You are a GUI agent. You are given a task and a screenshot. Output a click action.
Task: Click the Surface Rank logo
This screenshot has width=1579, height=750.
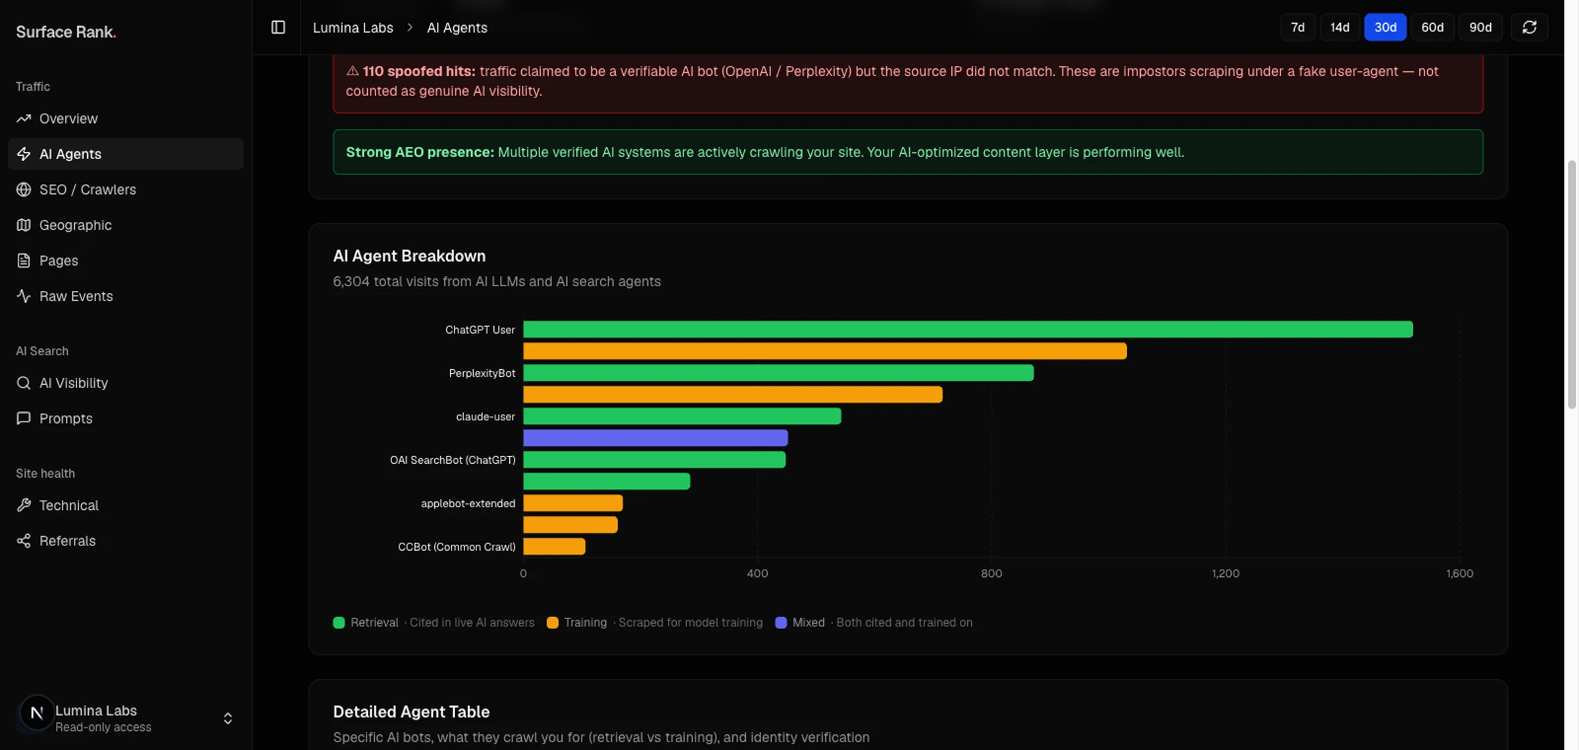tap(66, 32)
